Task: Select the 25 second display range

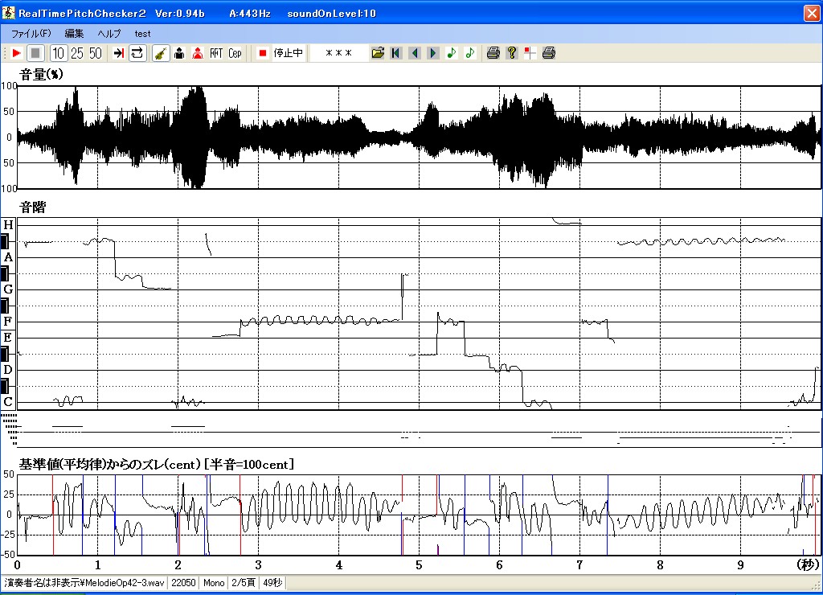Action: tap(77, 53)
